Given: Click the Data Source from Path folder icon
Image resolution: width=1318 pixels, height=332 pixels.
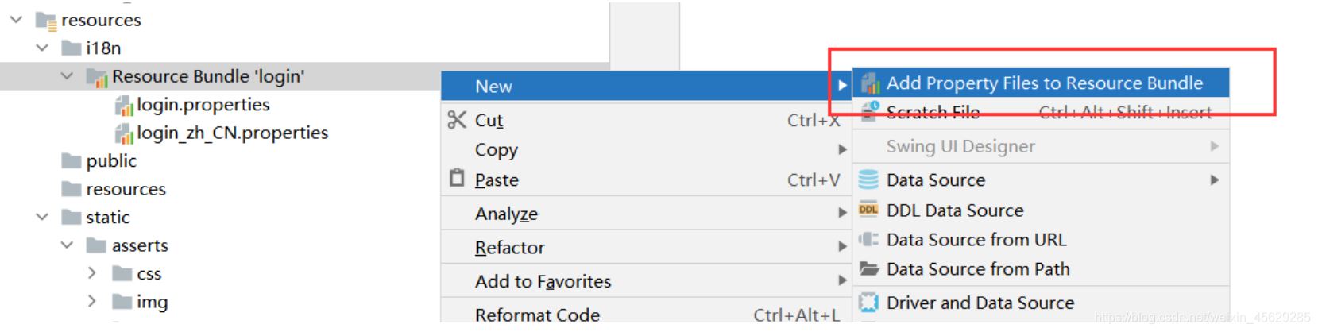Looking at the screenshot, I should (869, 269).
